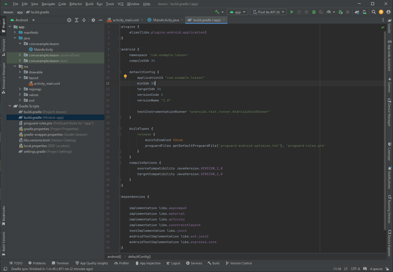Switch to the MainActivity.java tab
Screen dimensions: 393x272
coord(166,20)
